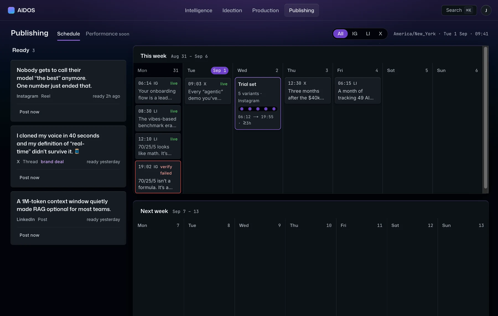Click the "A 1M-token context window" card title

pyautogui.click(x=64, y=205)
